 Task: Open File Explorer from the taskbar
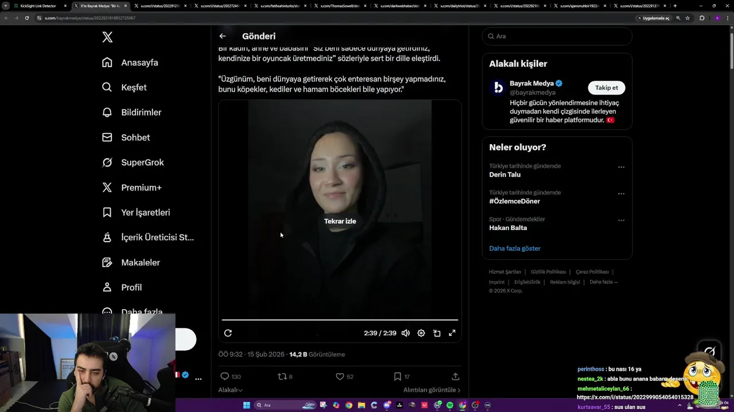tap(362, 405)
